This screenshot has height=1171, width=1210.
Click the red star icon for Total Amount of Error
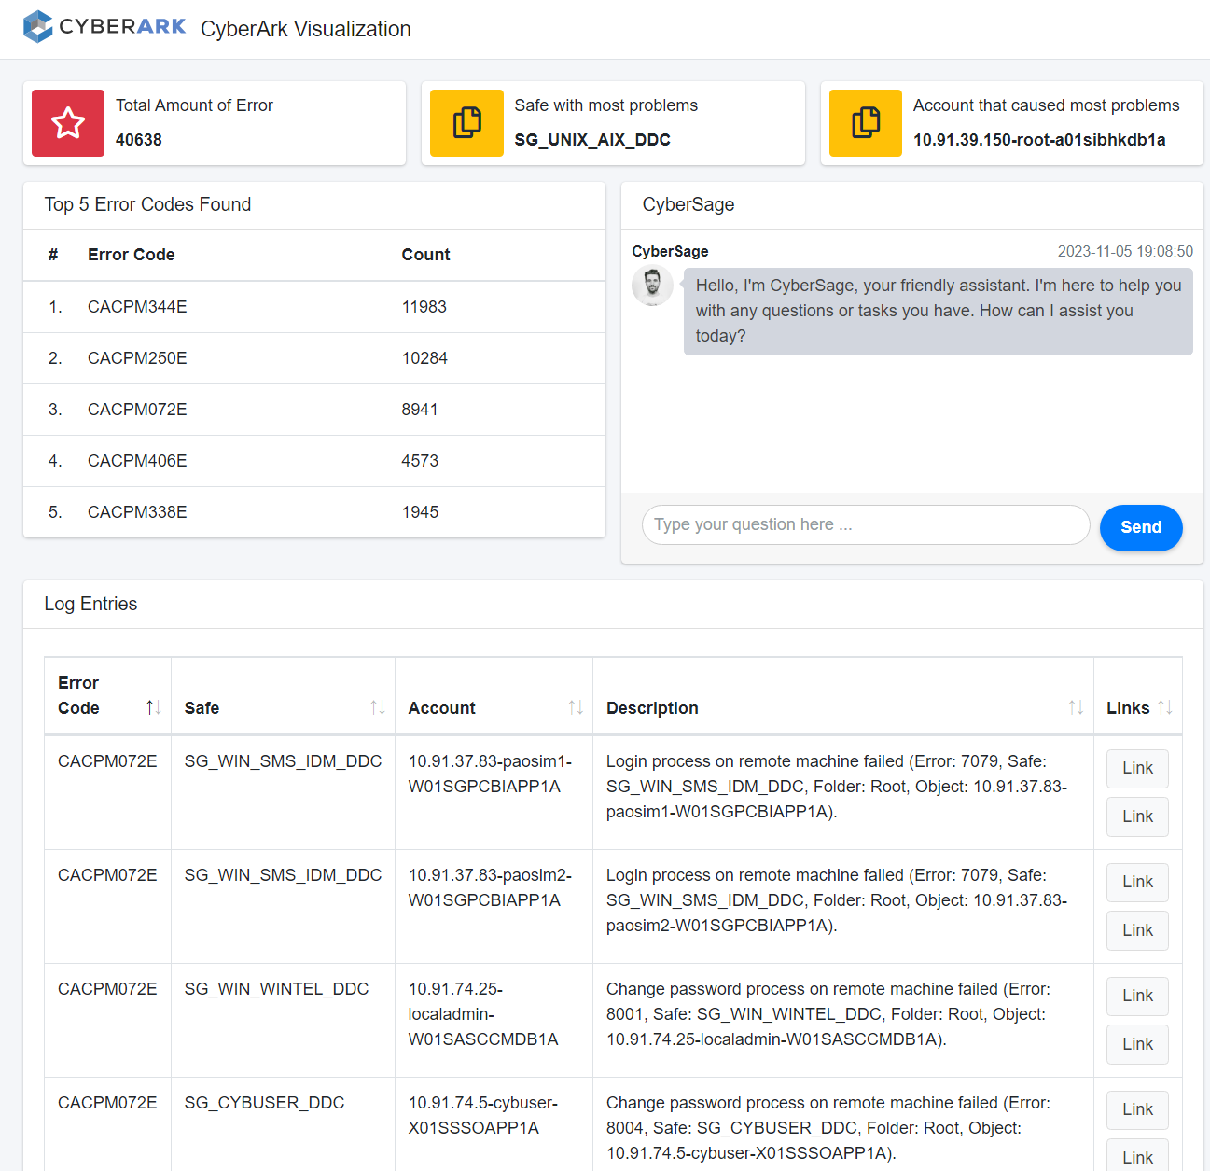pos(68,123)
